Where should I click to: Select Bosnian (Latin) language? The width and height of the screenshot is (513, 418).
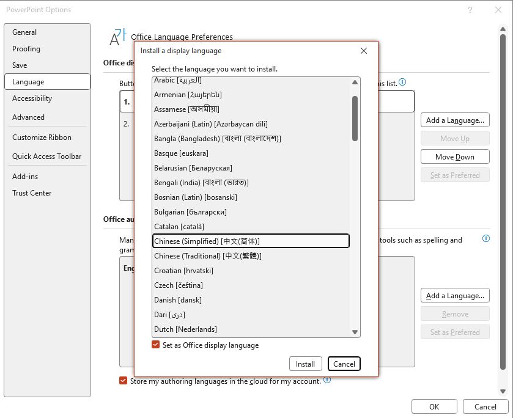click(x=251, y=197)
